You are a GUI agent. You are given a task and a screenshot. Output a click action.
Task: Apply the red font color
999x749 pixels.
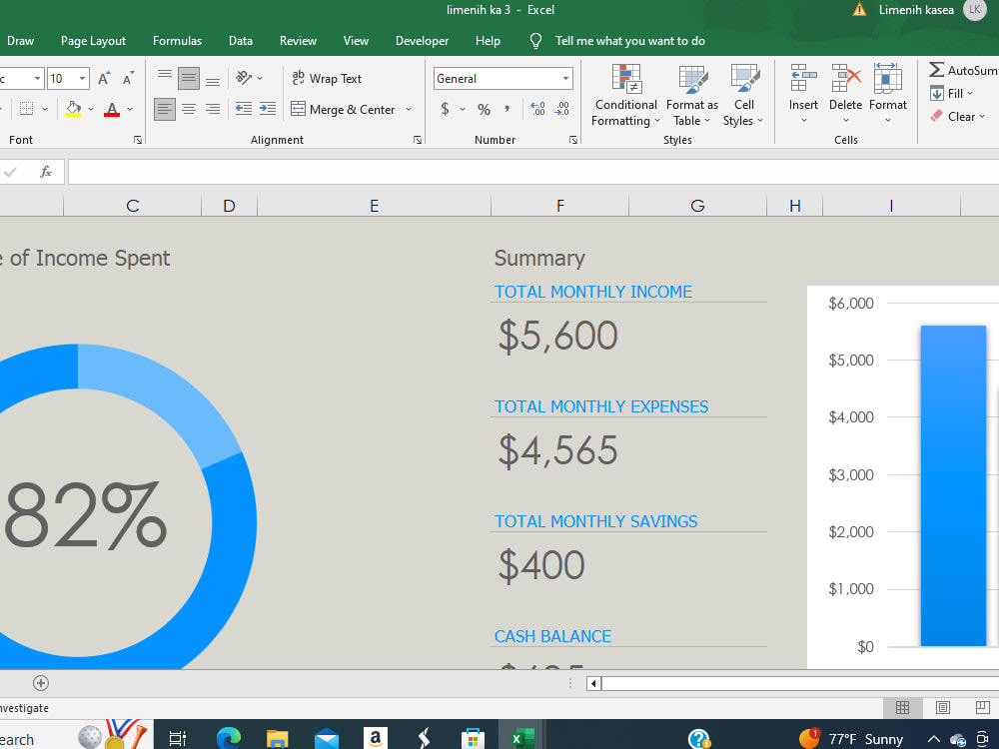coord(112,110)
